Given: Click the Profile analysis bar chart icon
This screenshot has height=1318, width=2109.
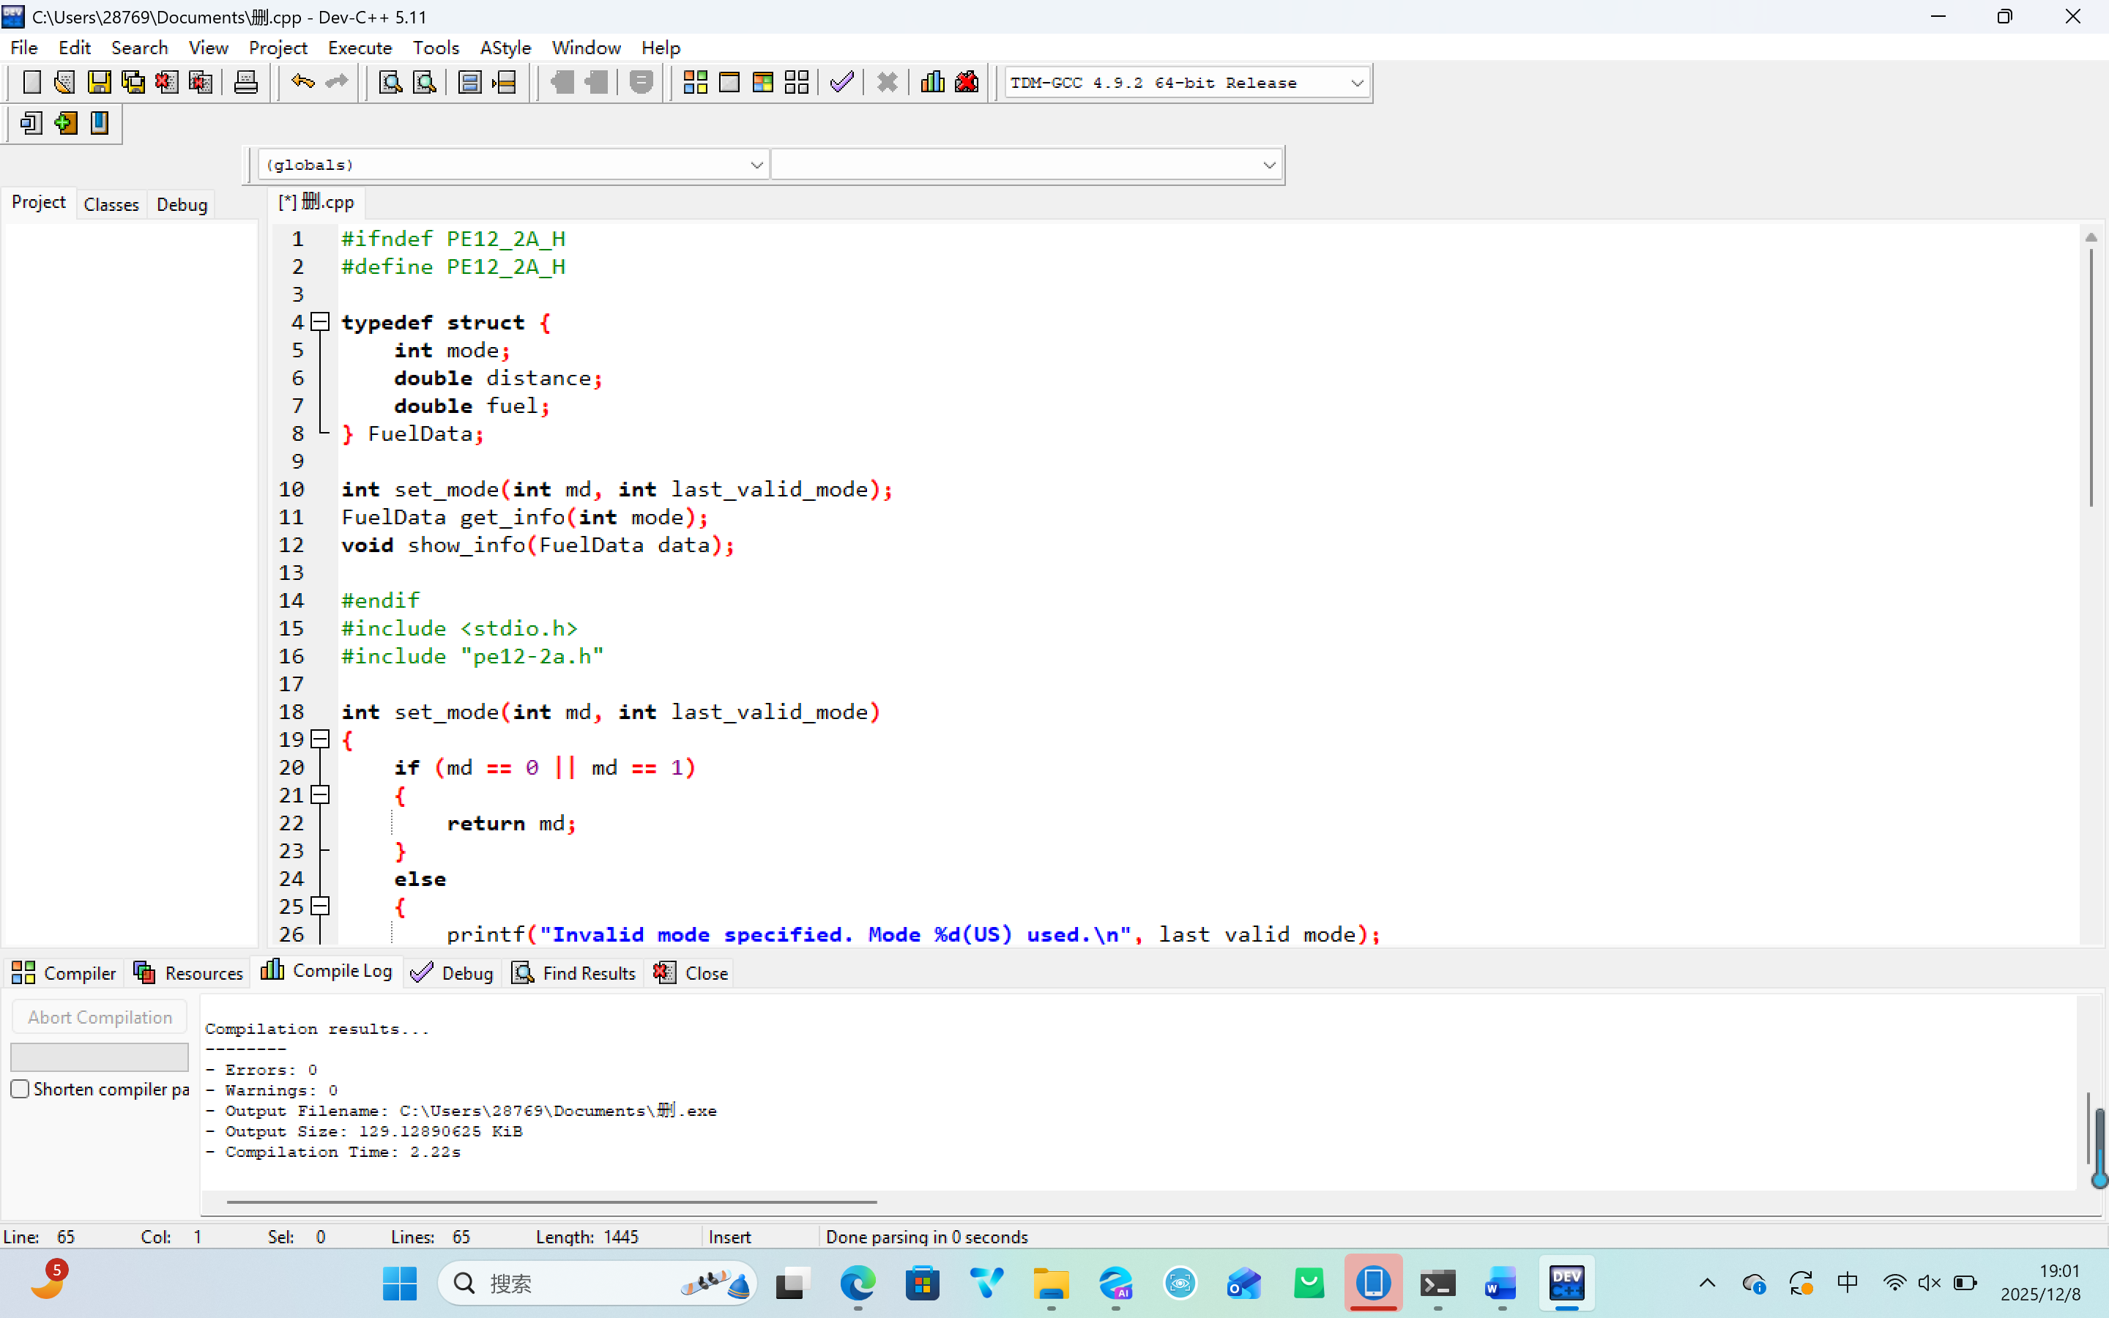Looking at the screenshot, I should [931, 83].
